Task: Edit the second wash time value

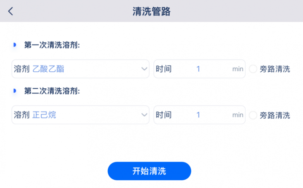Action: tap(198, 115)
